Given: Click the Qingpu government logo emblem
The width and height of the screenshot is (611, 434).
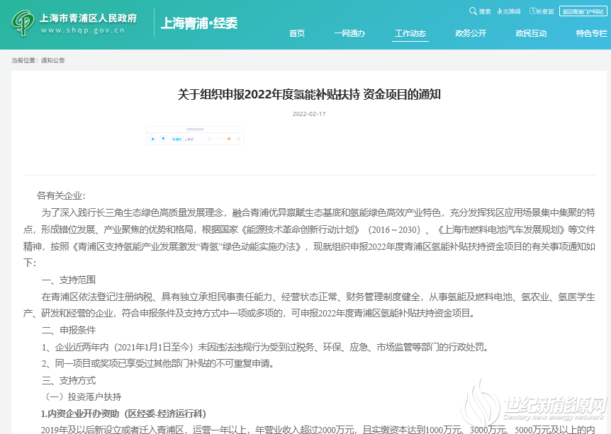Looking at the screenshot, I should tap(25, 23).
